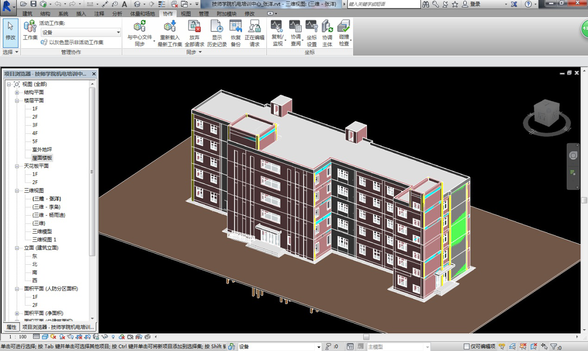
Task: Toggle the 仅可编辑项 checkbox
Action: coord(467,346)
